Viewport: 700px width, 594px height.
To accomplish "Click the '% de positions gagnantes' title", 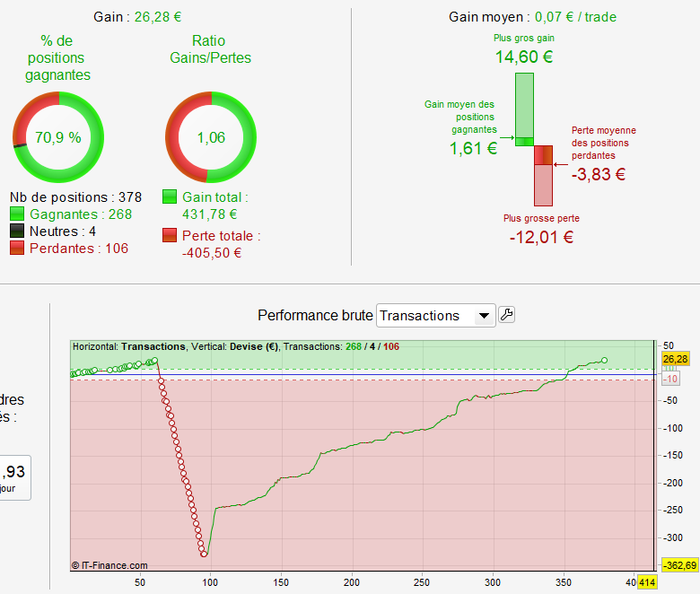I will (x=57, y=57).
